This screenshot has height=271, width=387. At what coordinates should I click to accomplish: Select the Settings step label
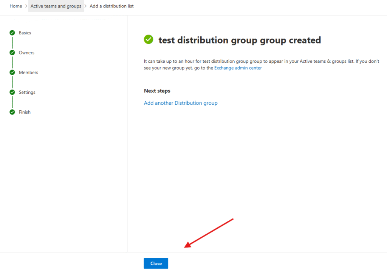(27, 92)
